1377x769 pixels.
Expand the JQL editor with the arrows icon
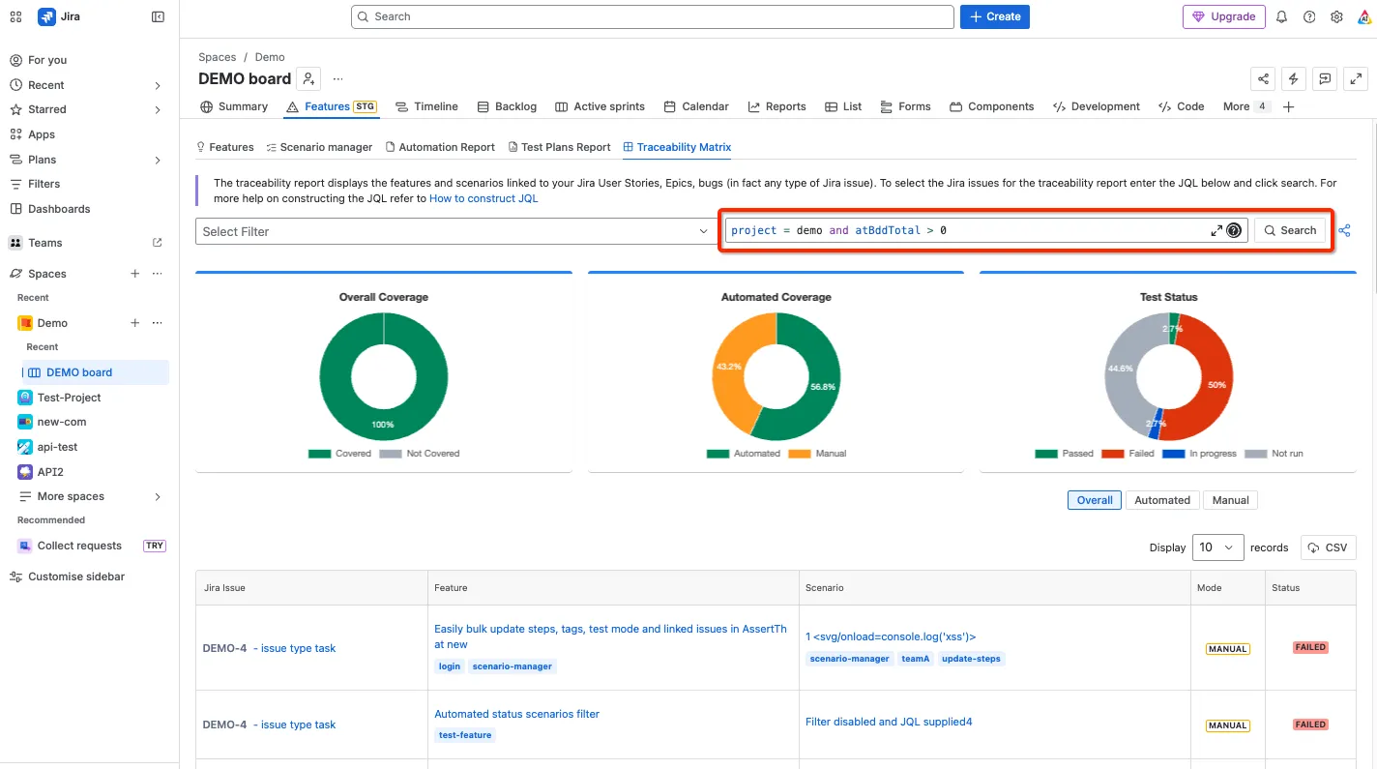point(1216,230)
